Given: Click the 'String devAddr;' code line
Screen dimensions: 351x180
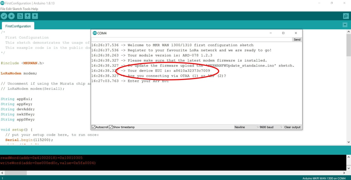Looking at the screenshot, I should pos(18,109).
